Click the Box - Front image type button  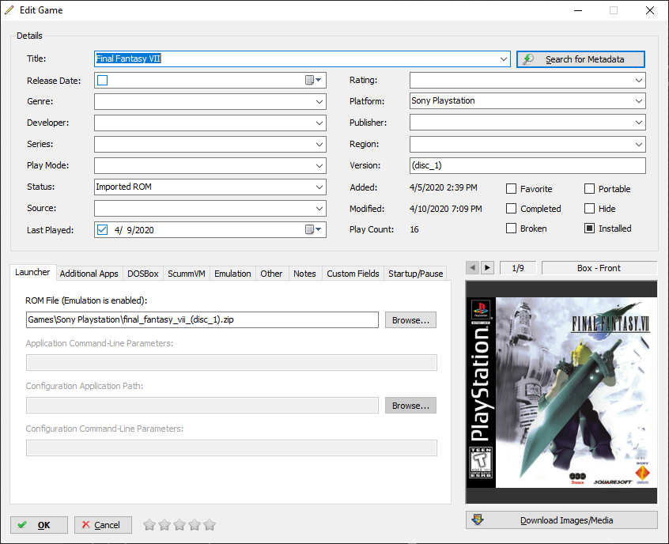point(599,268)
